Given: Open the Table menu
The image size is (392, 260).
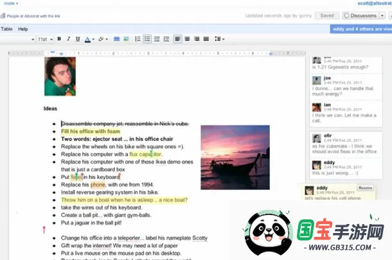Looking at the screenshot, I should click(6, 29).
